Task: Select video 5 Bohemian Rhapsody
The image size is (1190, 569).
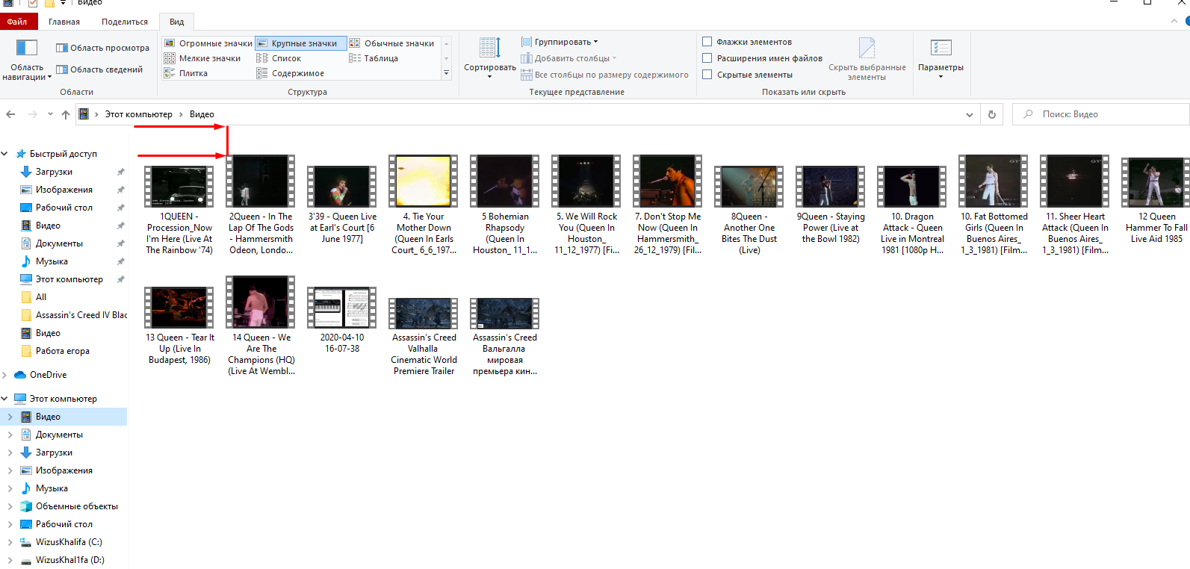Action: 505,205
